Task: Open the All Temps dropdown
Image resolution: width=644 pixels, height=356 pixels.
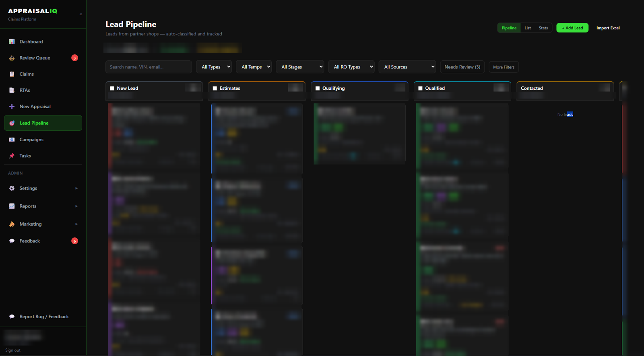Action: (254, 67)
